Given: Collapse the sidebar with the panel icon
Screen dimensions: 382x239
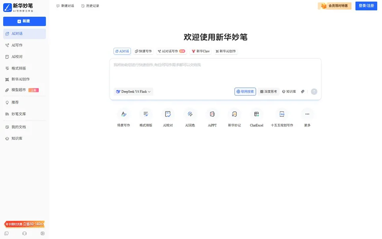Looking at the screenshot, I should tap(43, 234).
